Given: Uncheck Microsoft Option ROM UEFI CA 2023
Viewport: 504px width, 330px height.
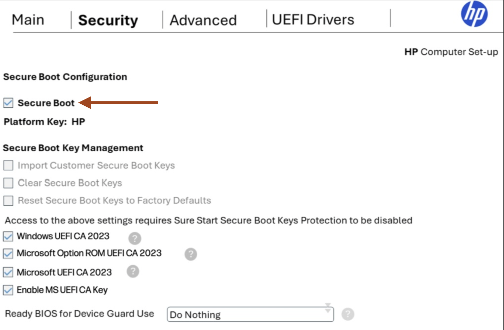Looking at the screenshot, I should click(8, 253).
